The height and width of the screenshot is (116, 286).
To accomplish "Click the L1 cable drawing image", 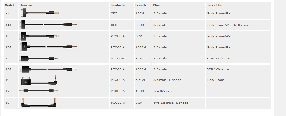I will pos(39,13).
